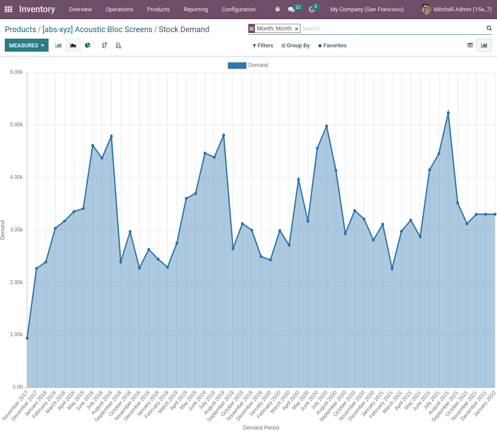The width and height of the screenshot is (497, 433).
Task: Open the Favorites dropdown
Action: pyautogui.click(x=332, y=45)
